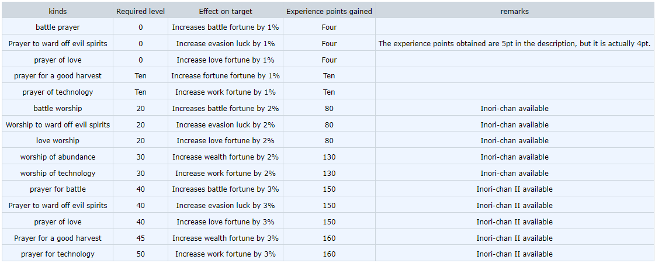655x263 pixels.
Task: Click the "prayer for battle" cell
Action: (57, 189)
